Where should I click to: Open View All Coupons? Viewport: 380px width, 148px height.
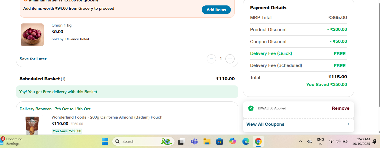coord(265,124)
